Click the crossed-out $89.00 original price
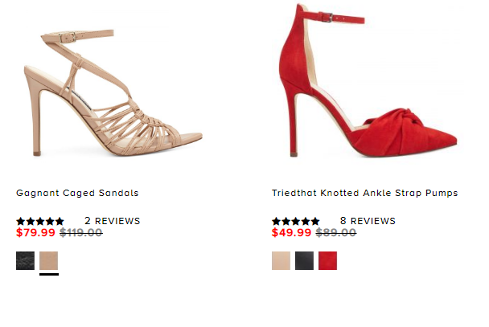 (336, 232)
